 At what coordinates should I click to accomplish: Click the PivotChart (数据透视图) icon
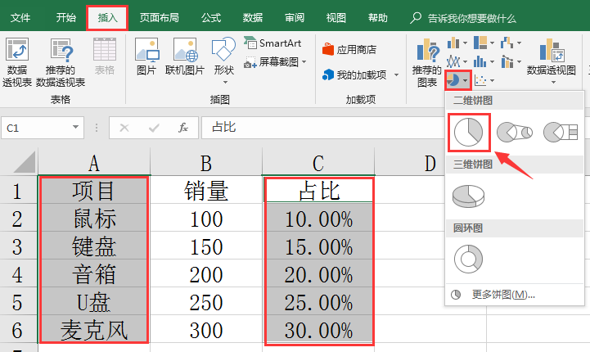552,51
